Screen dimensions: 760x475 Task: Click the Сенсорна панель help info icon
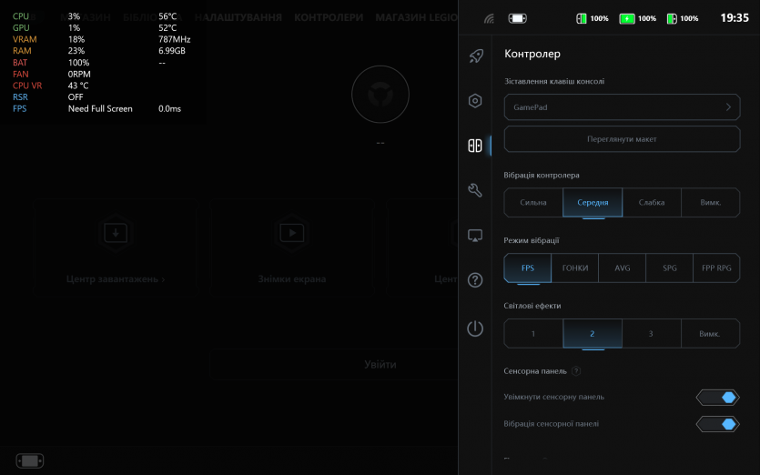[x=577, y=371]
